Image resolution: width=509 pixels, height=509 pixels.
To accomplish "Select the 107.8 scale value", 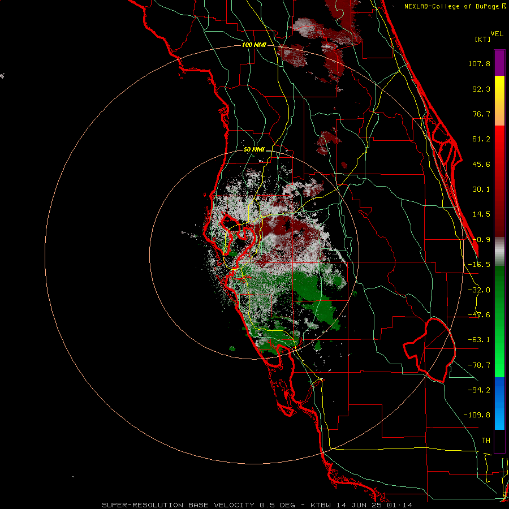I will click(479, 63).
